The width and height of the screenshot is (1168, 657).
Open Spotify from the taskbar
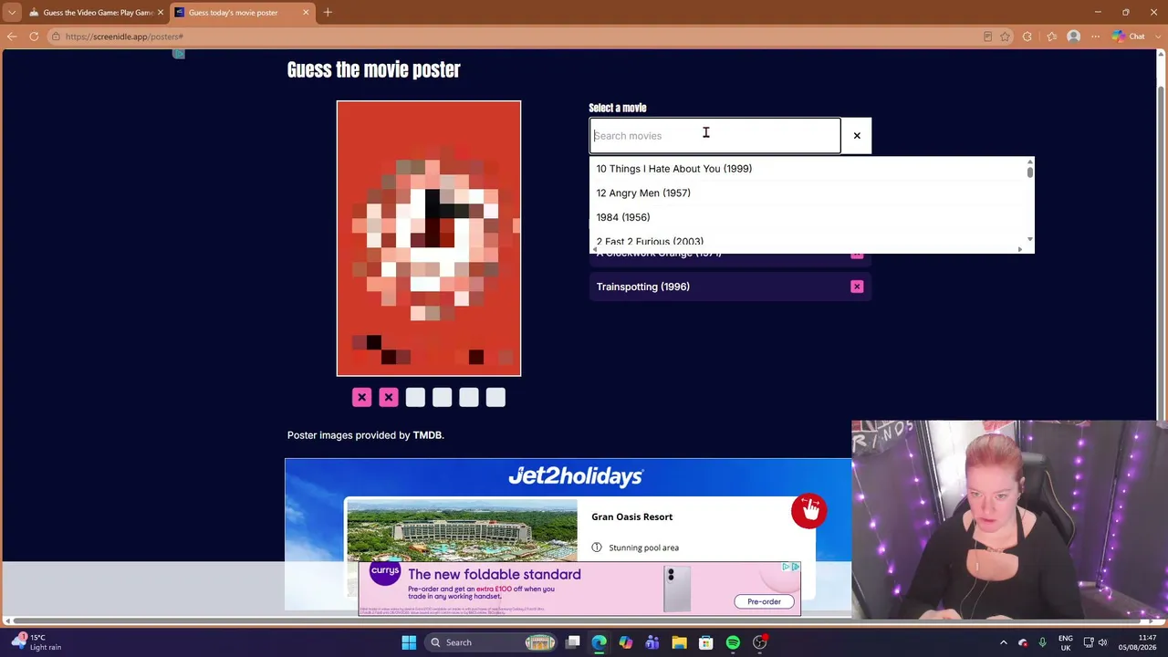tap(733, 642)
